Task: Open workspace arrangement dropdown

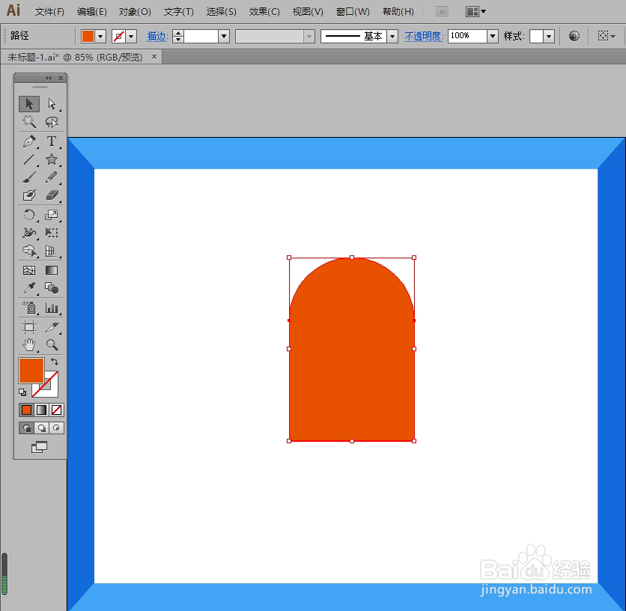Action: (x=475, y=11)
